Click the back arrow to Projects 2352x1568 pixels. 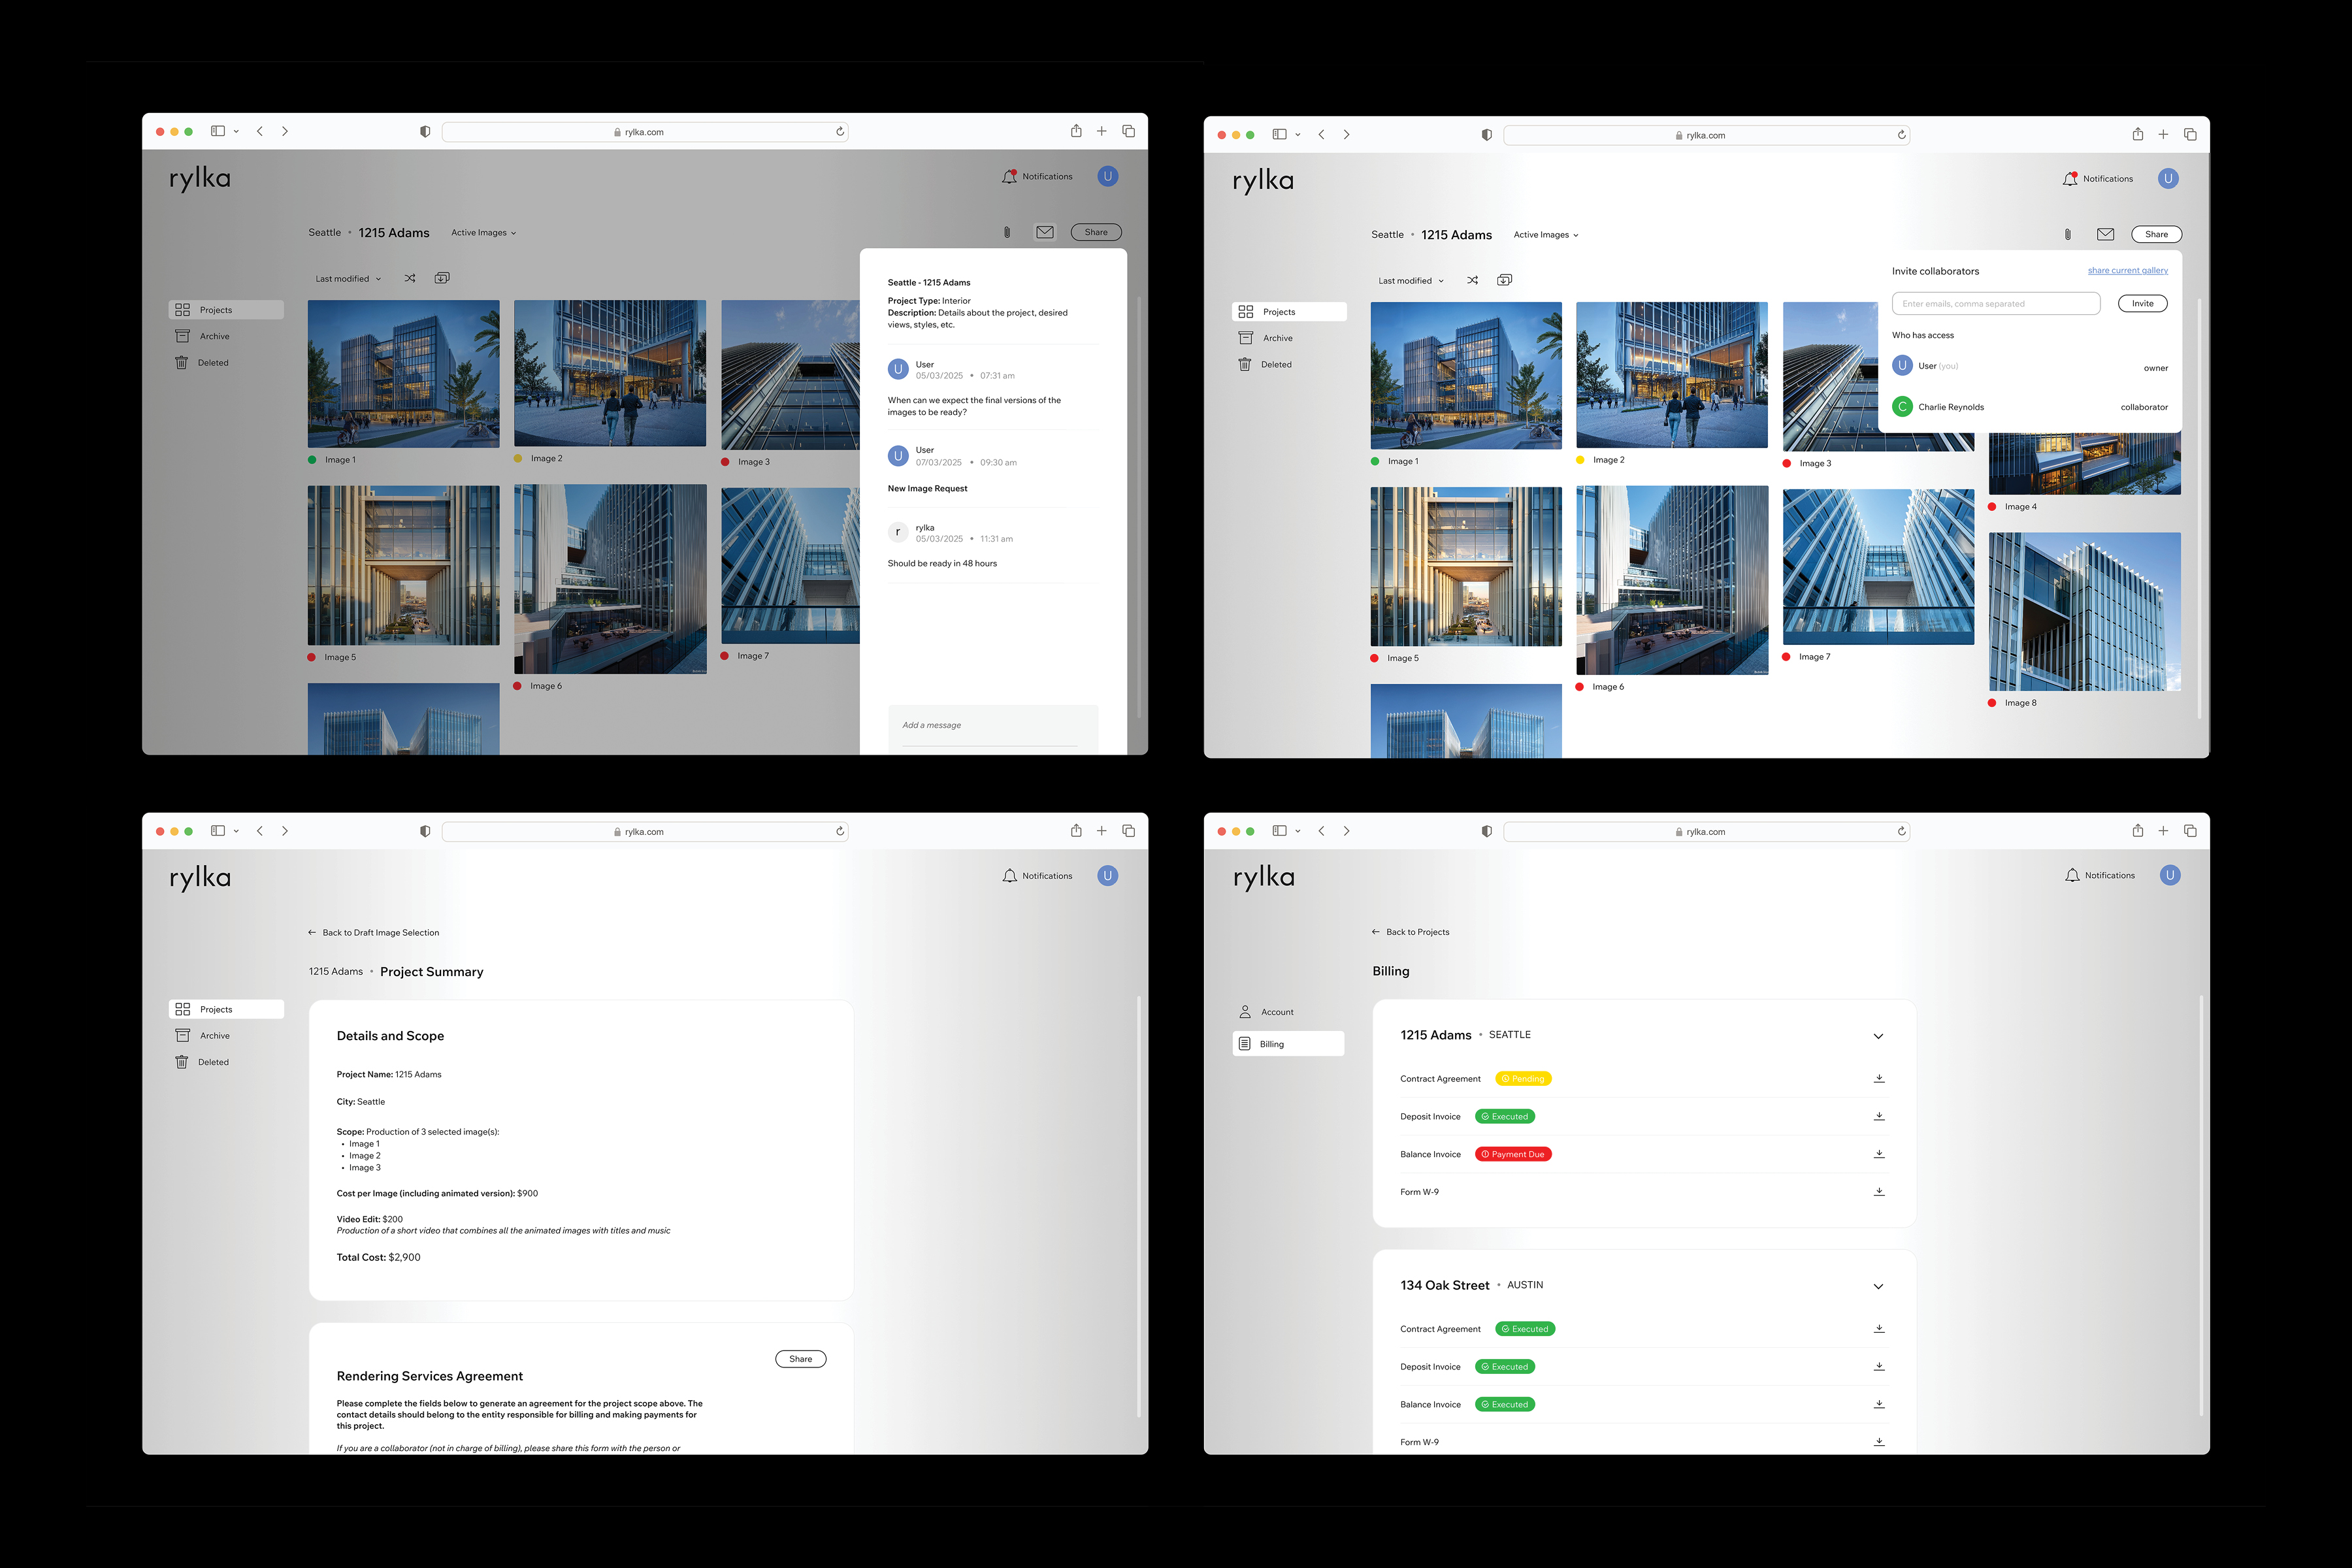tap(1376, 932)
